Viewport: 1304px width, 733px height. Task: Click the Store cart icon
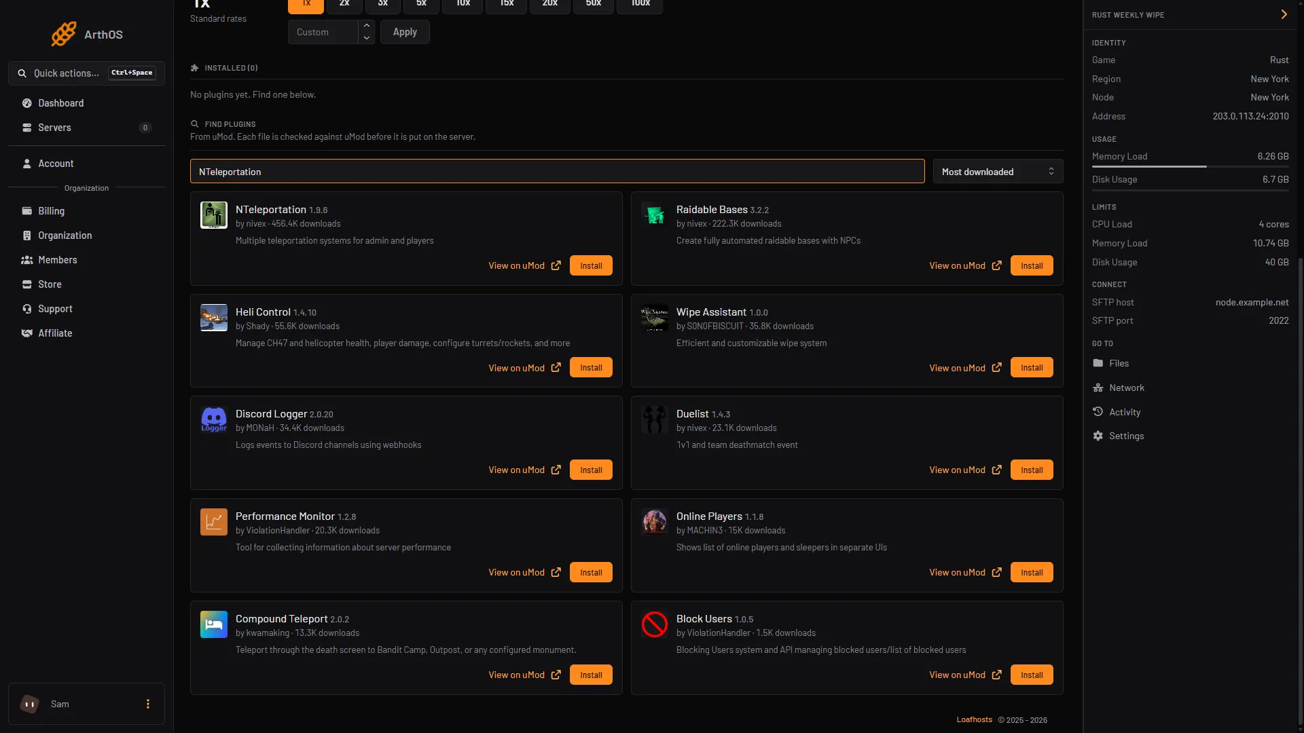coord(26,284)
